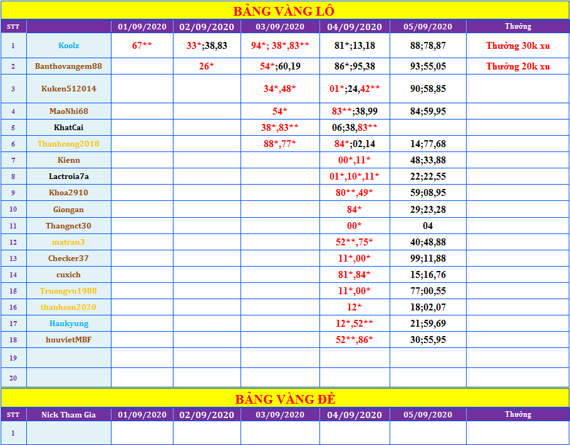Select the Giongan nickname cell

pyautogui.click(x=69, y=209)
